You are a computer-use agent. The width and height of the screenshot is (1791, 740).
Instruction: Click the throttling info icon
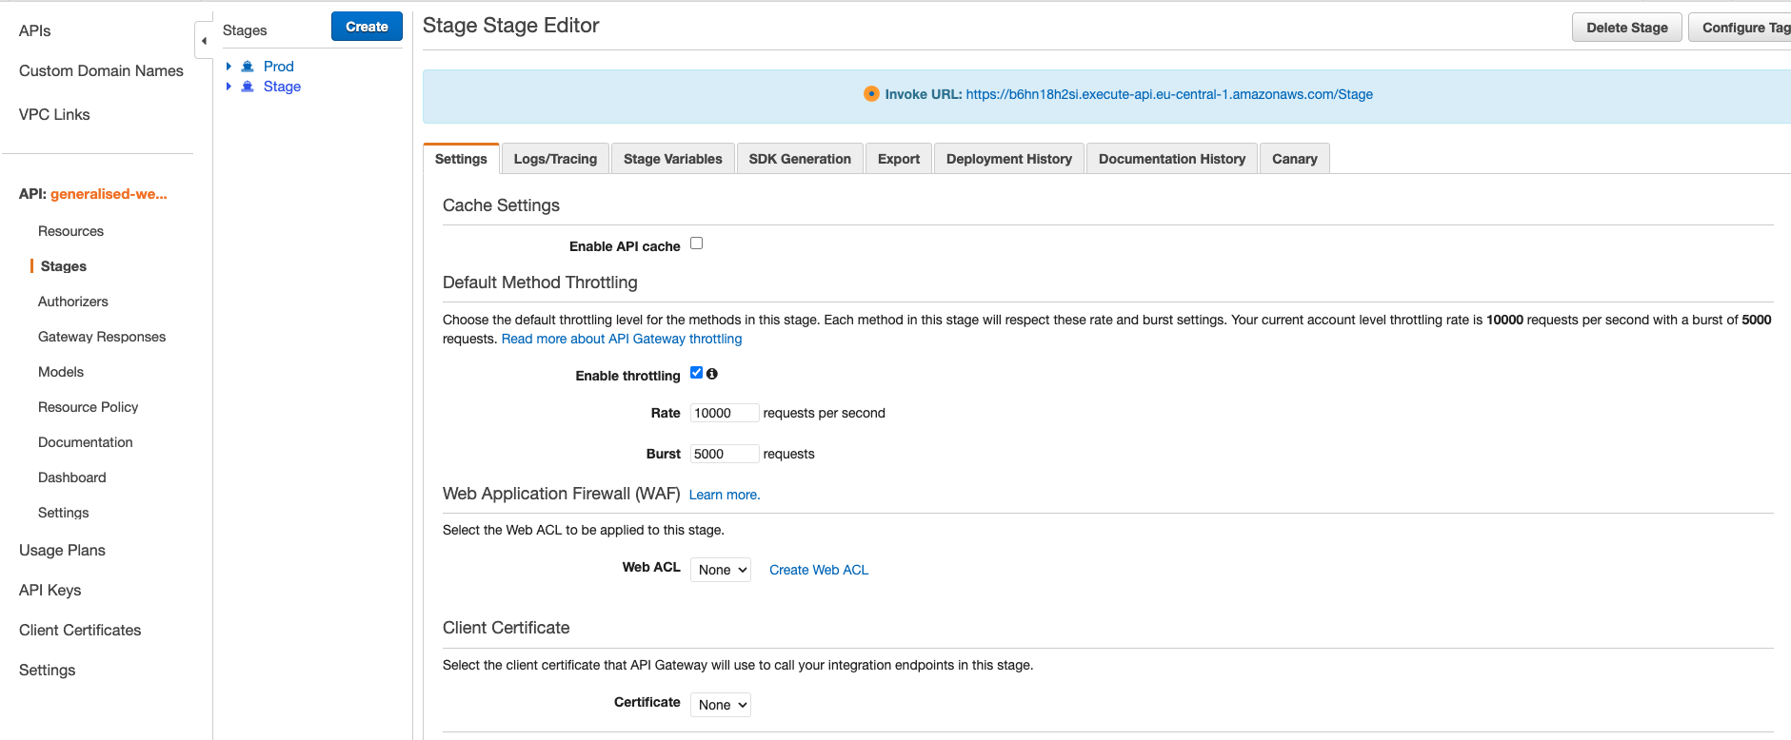pyautogui.click(x=712, y=374)
